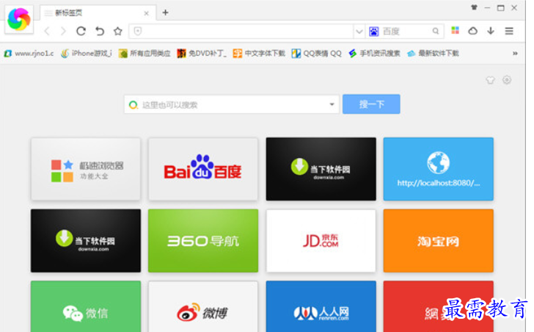Viewport: 534px width, 332px height.
Task: Open the 免DVD补丁 bookmark
Action: [x=202, y=53]
